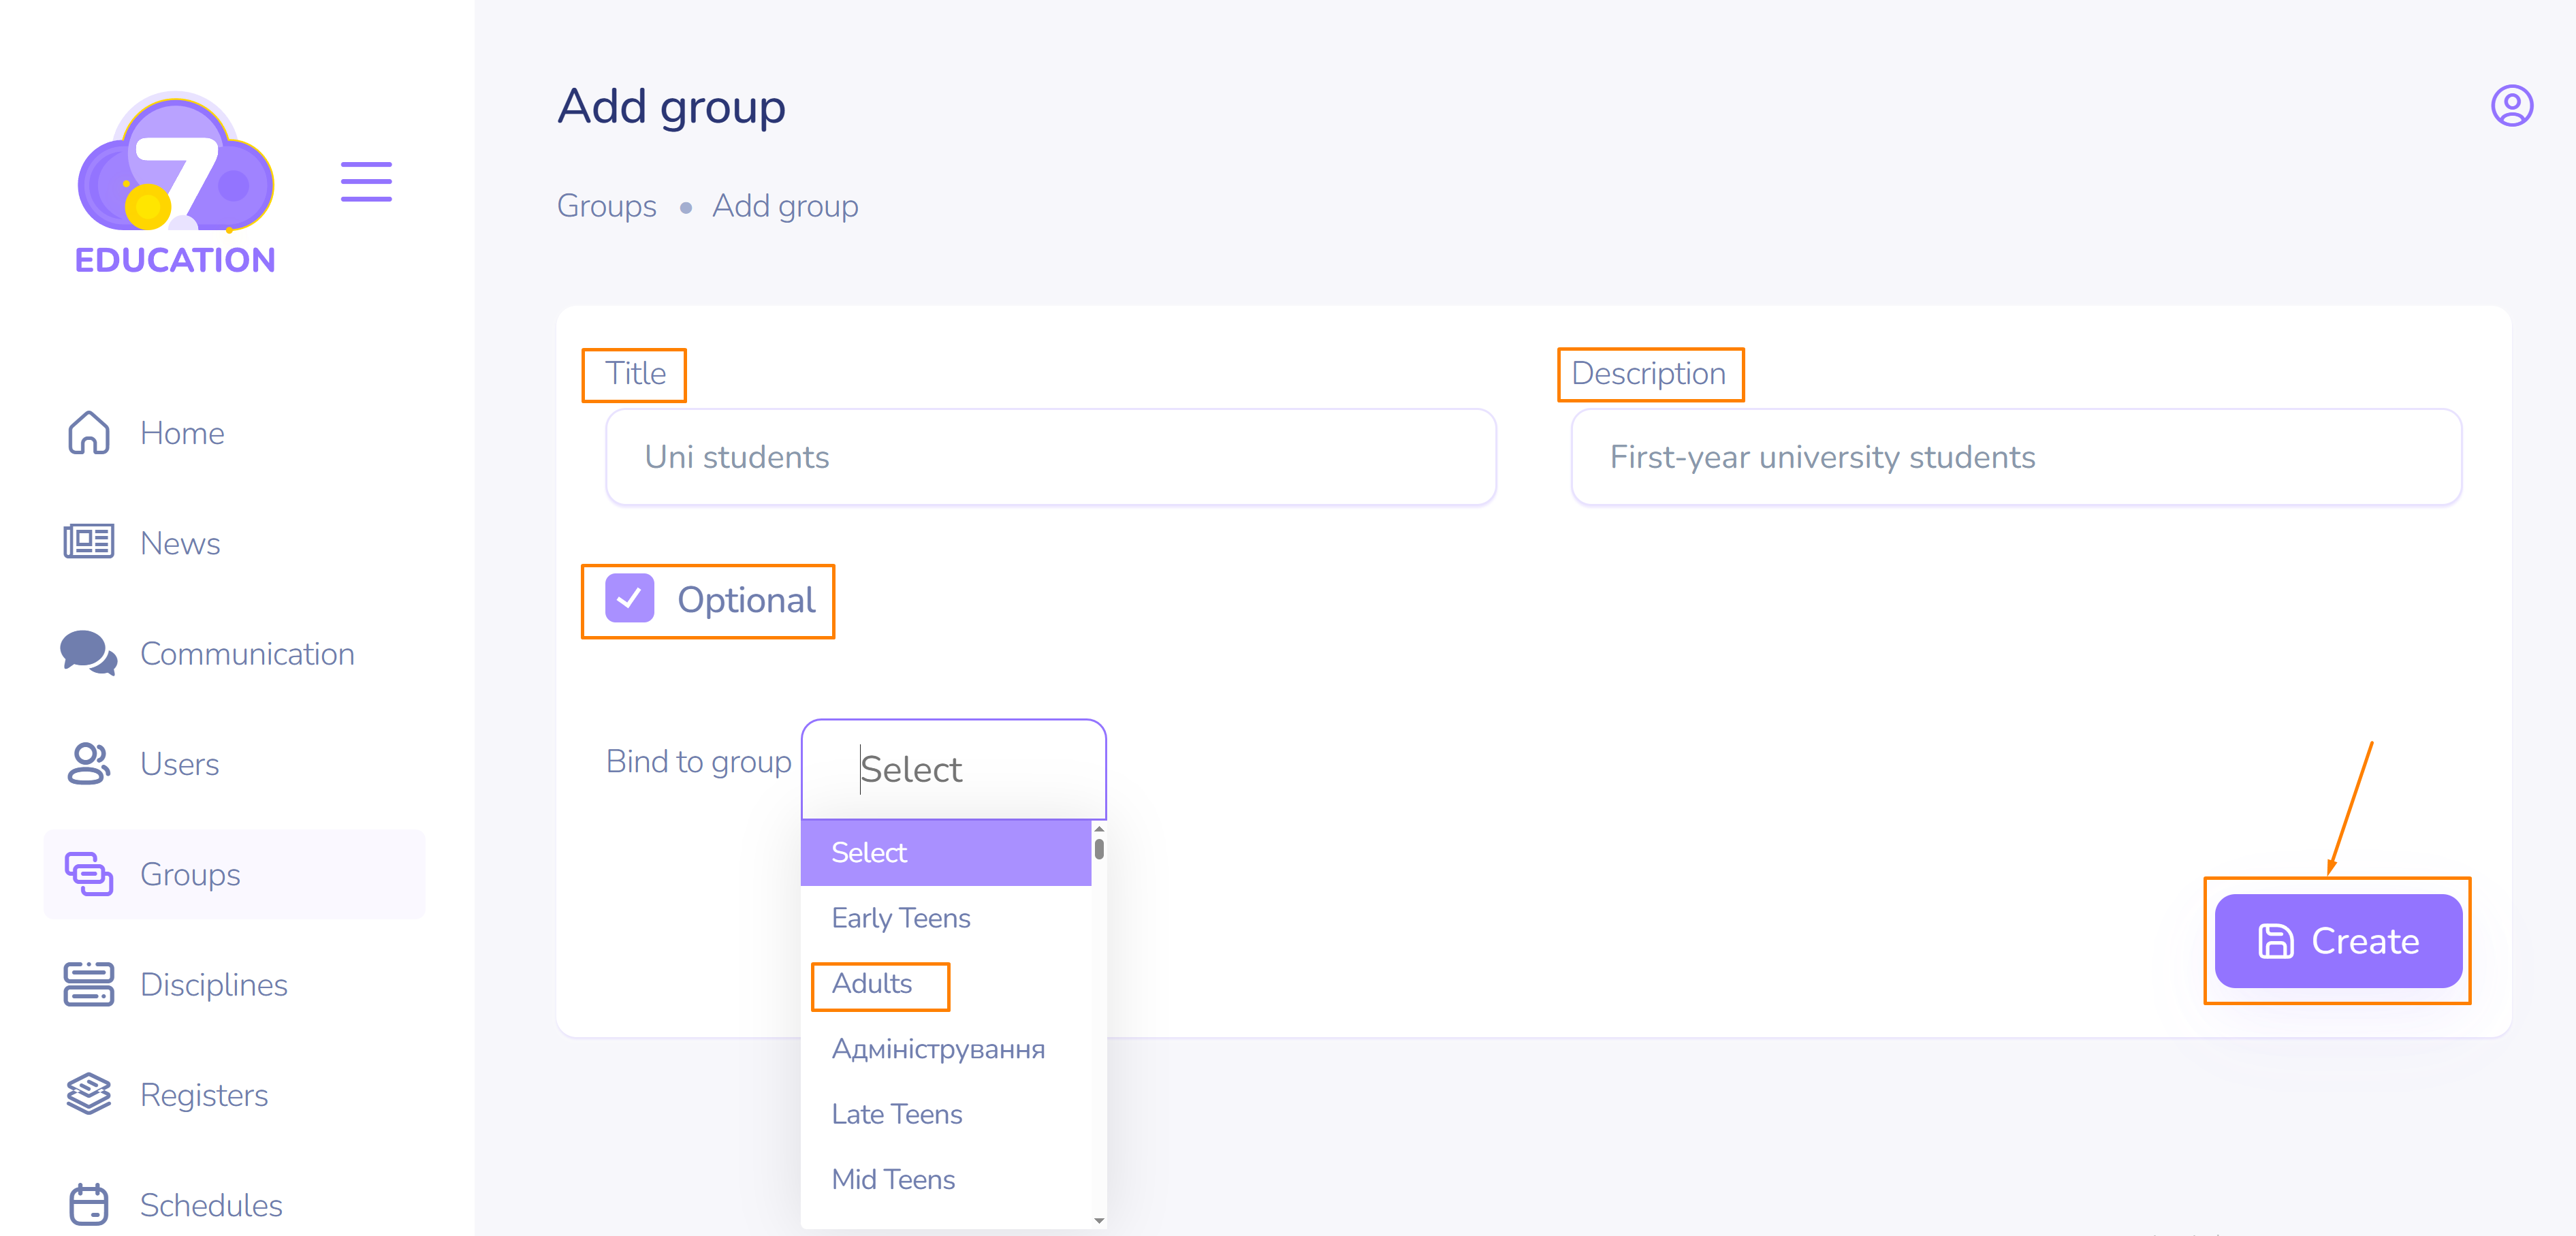Click the Disciplines icon in sidebar
Image resolution: width=2576 pixels, height=1236 pixels.
[x=88, y=984]
